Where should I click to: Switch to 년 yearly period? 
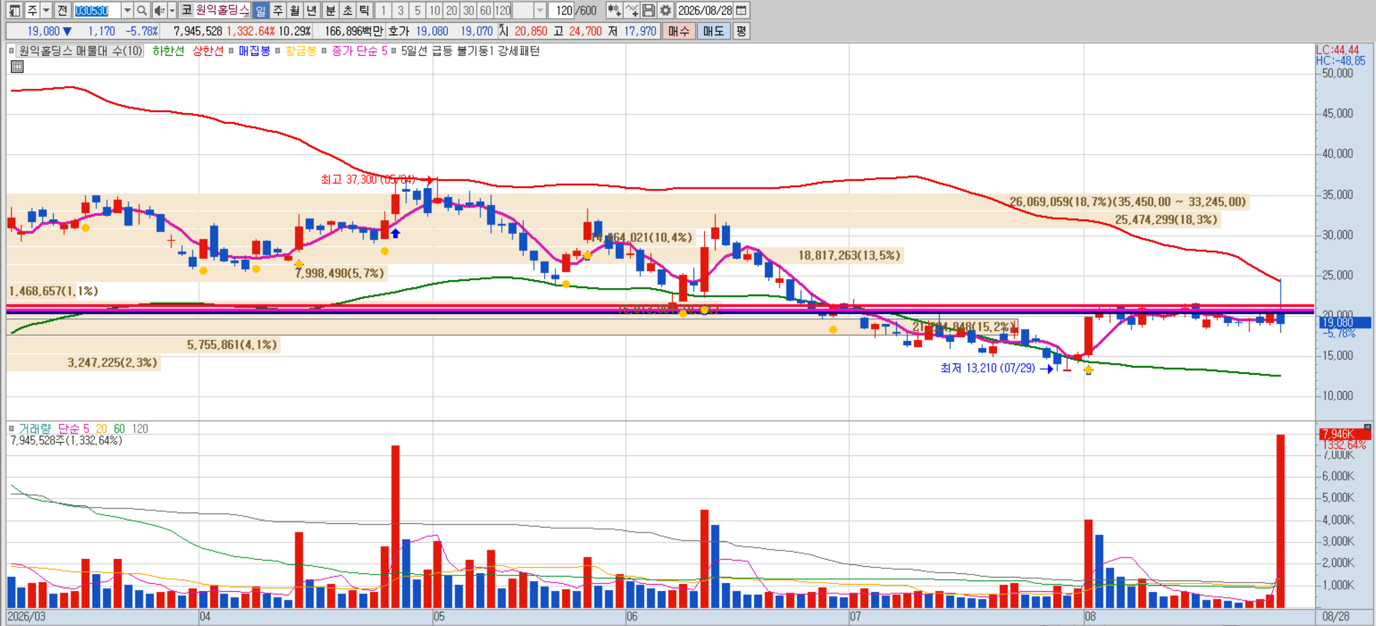click(312, 10)
